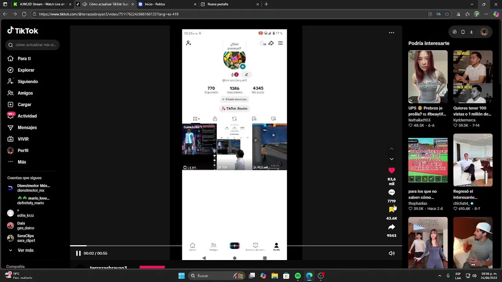The height and width of the screenshot is (282, 502).
Task: Open followed account dienstmotor_mx
Action: point(29,188)
